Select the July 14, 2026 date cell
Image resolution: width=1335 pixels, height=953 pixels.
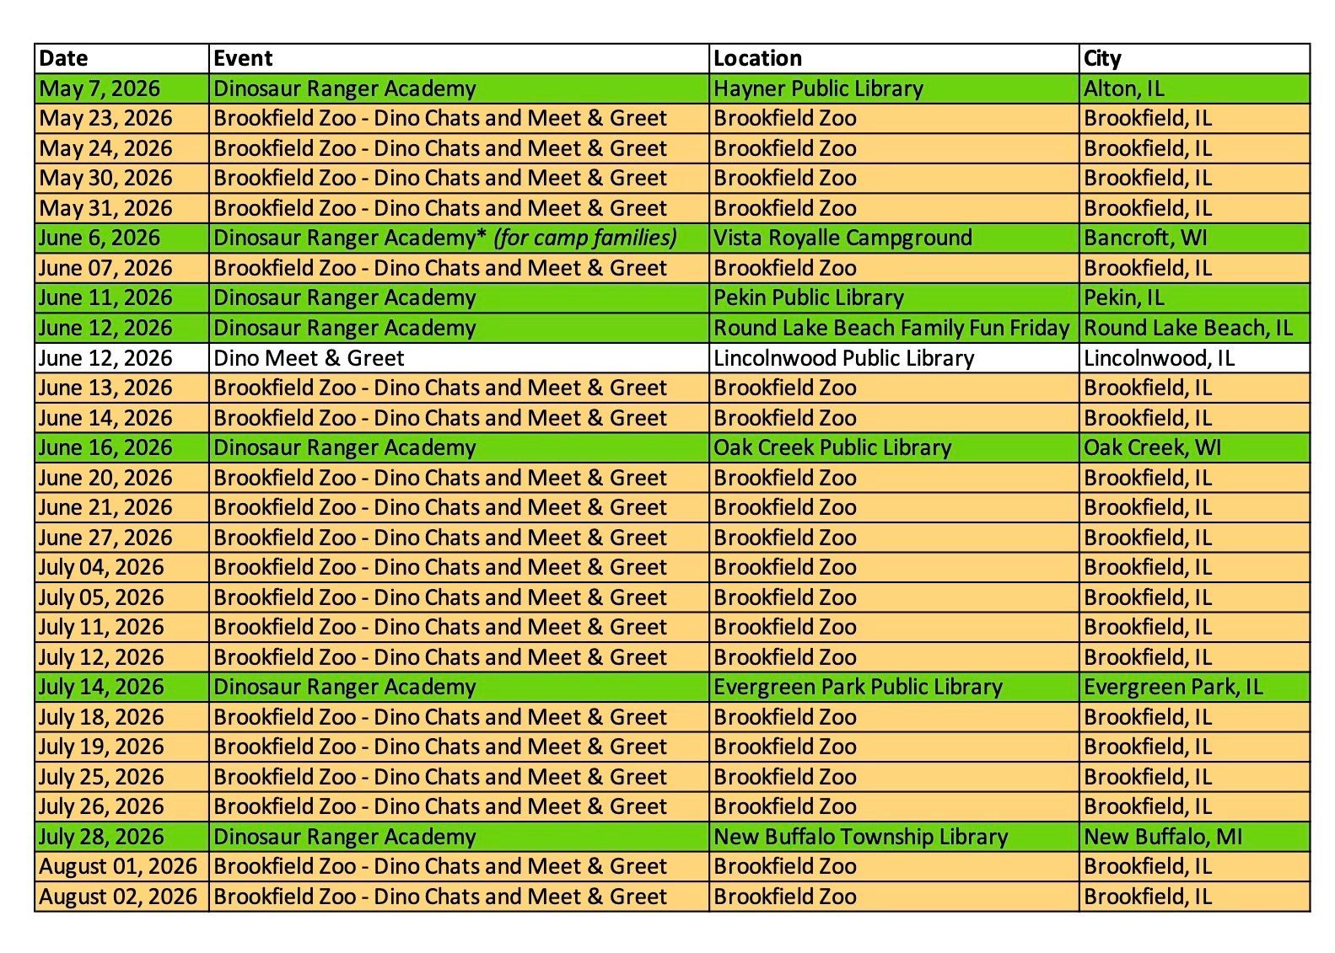121,687
